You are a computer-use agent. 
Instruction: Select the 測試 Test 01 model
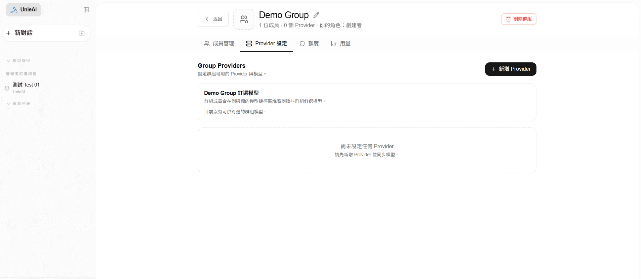(x=26, y=88)
